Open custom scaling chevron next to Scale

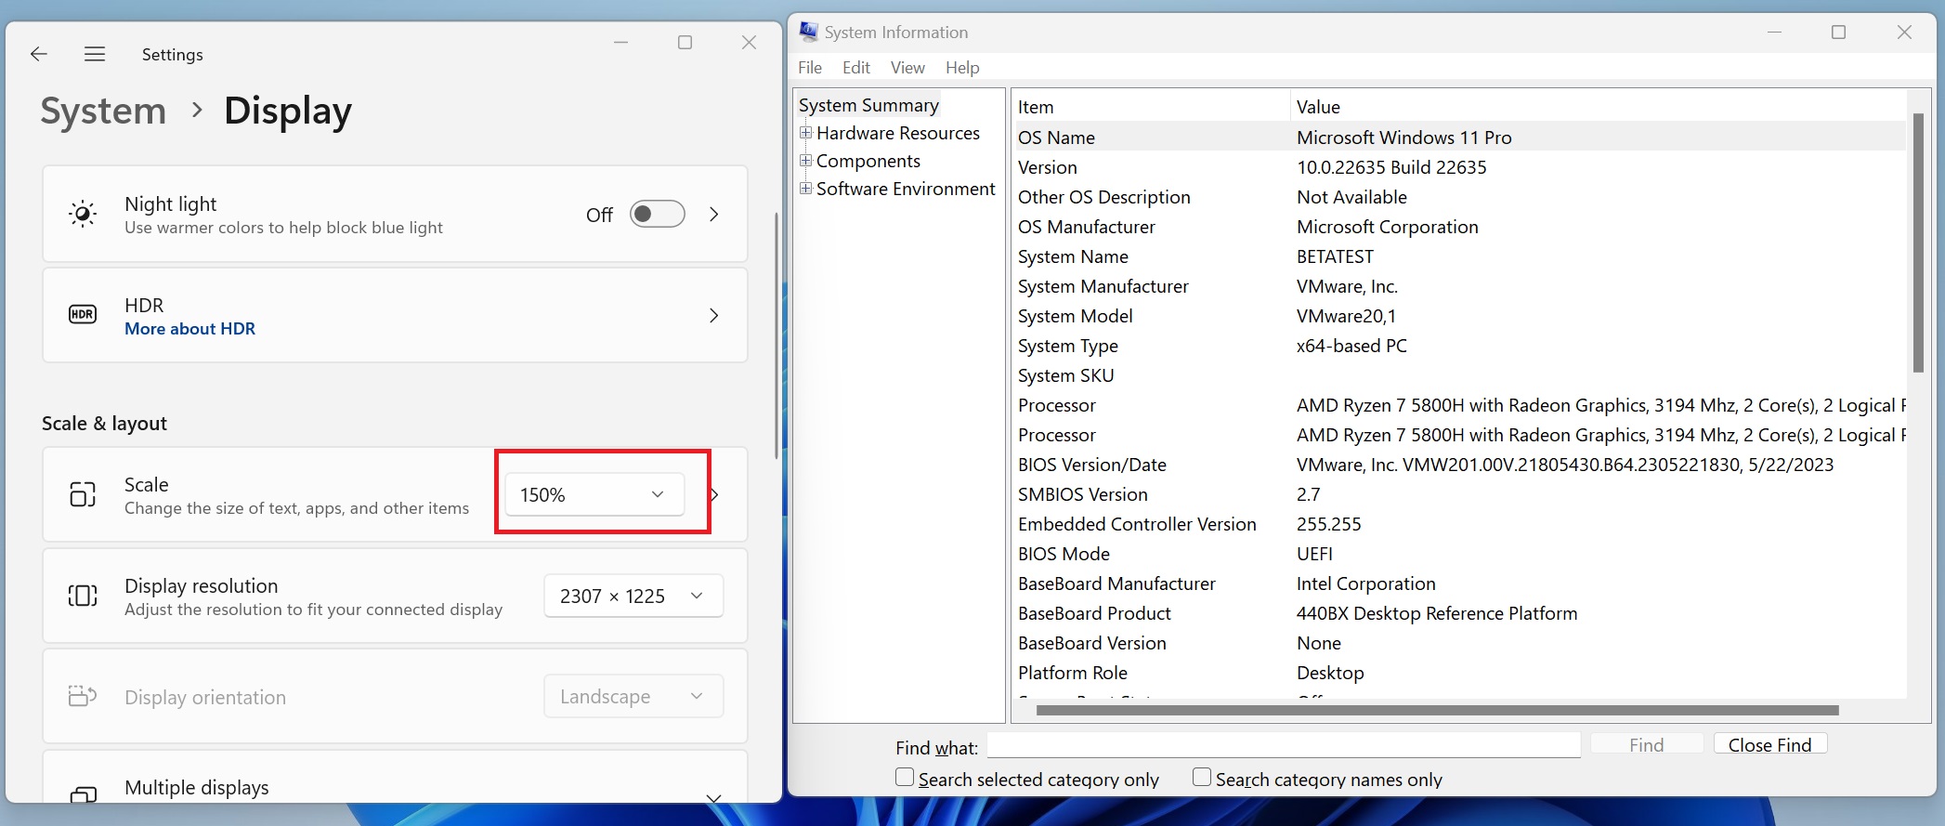714,494
